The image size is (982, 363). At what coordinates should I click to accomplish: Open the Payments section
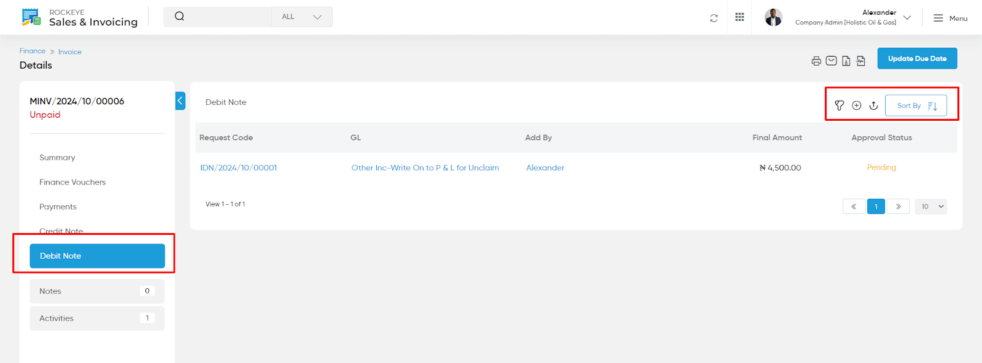point(58,207)
